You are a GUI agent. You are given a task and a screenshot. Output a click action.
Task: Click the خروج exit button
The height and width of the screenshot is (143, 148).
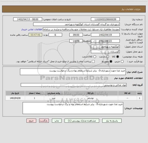click(31, 121)
